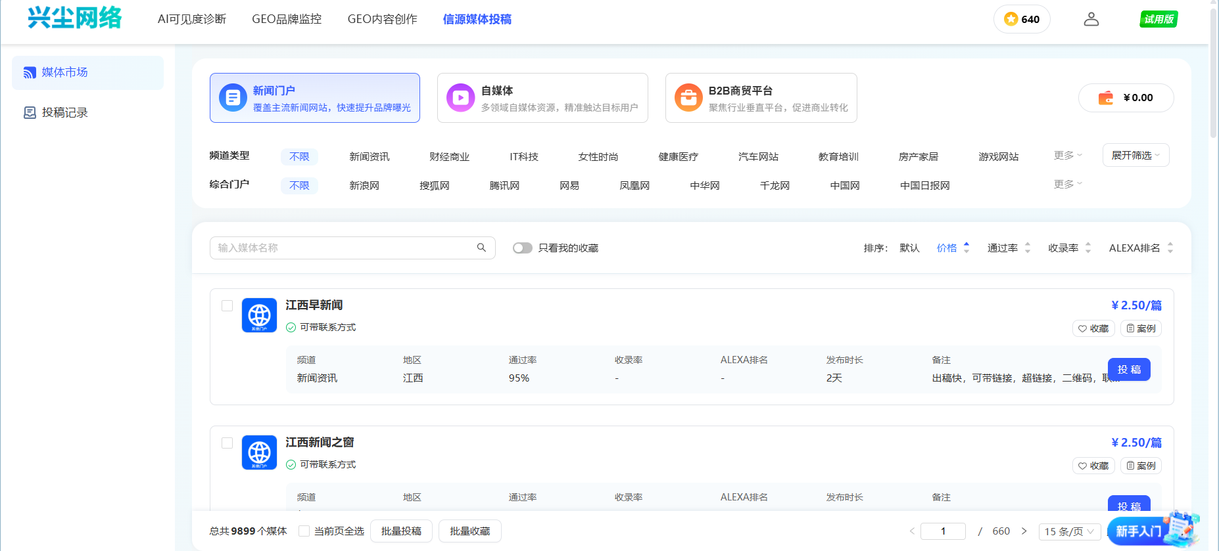1219x551 pixels.
Task: Favorite 江西早新闻 with 收藏 heart
Action: coord(1093,328)
